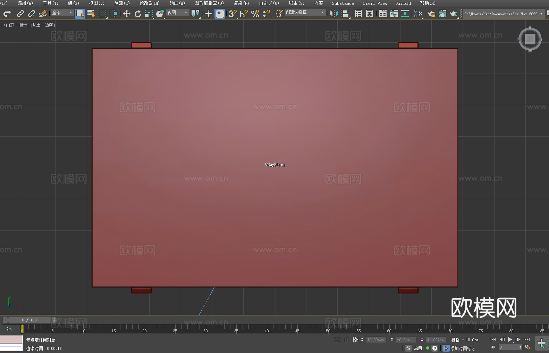The image size is (549, 353).
Task: Click frame 50 on the timeline track
Action: coord(328,328)
